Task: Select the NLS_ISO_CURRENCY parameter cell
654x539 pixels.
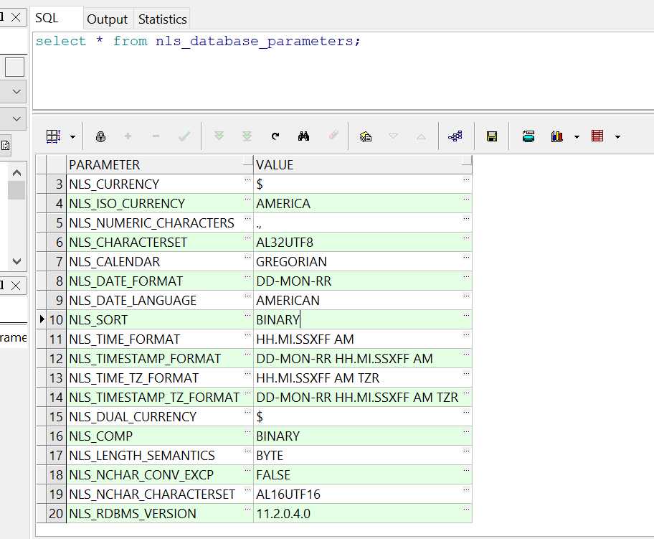Action: tap(160, 203)
